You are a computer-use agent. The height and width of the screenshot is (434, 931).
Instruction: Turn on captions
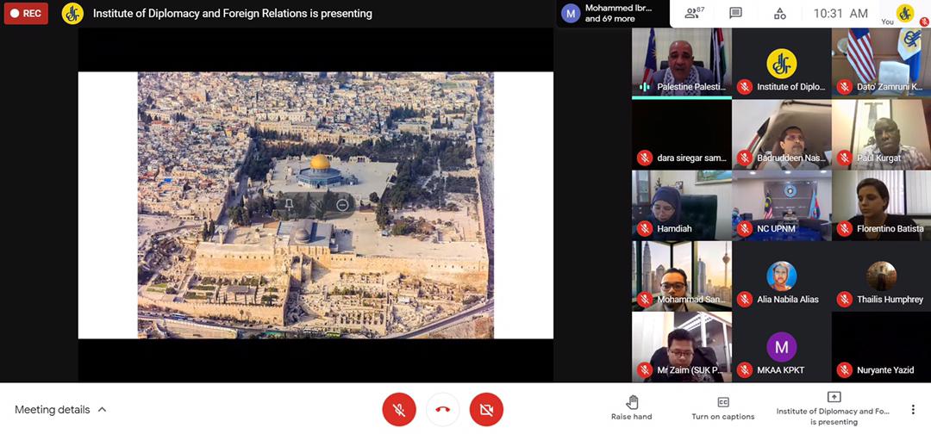(x=722, y=408)
